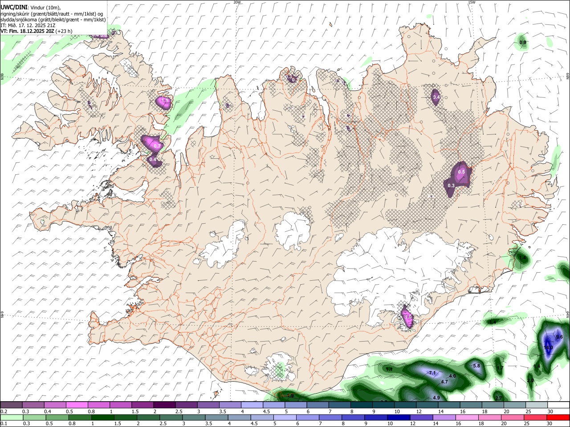
Task: Click the 5.8 precipitation value
Action: (x=476, y=366)
